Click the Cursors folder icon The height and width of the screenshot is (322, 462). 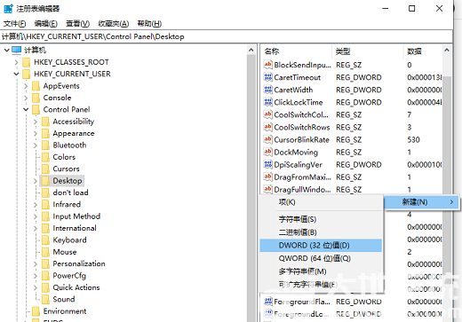[x=45, y=169]
